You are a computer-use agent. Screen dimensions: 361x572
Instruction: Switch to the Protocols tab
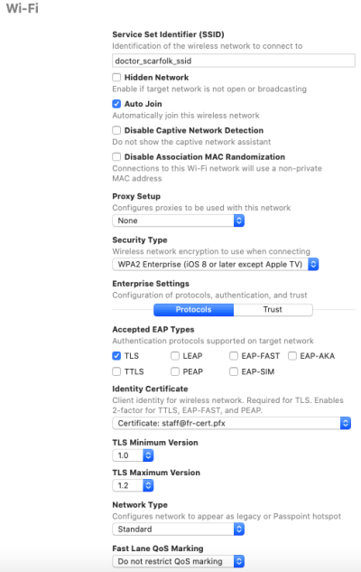coord(193,310)
